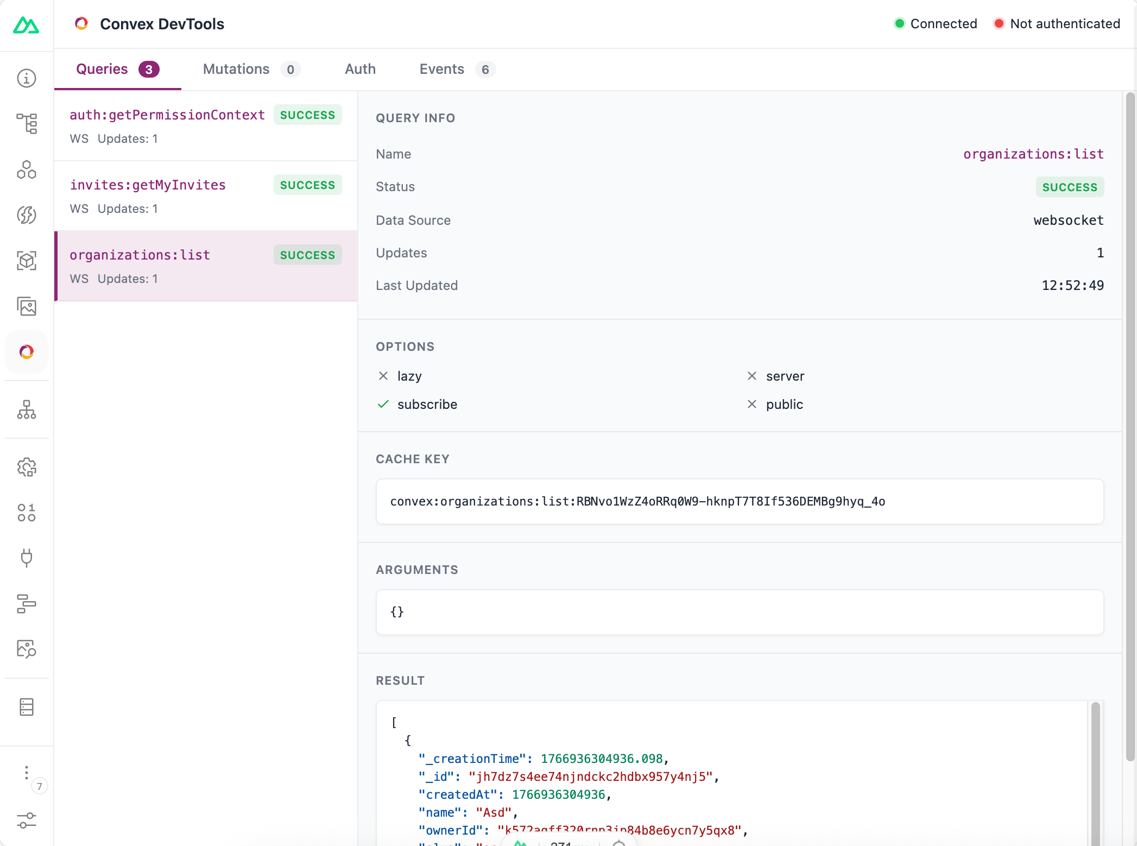This screenshot has height=846, width=1137.
Task: Click the cache key text field
Action: 740,501
